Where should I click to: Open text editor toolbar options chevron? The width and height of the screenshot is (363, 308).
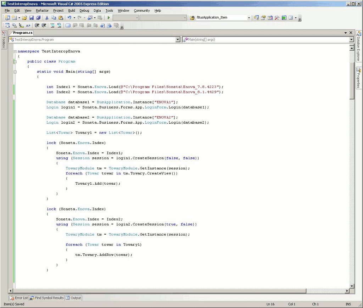click(x=122, y=27)
